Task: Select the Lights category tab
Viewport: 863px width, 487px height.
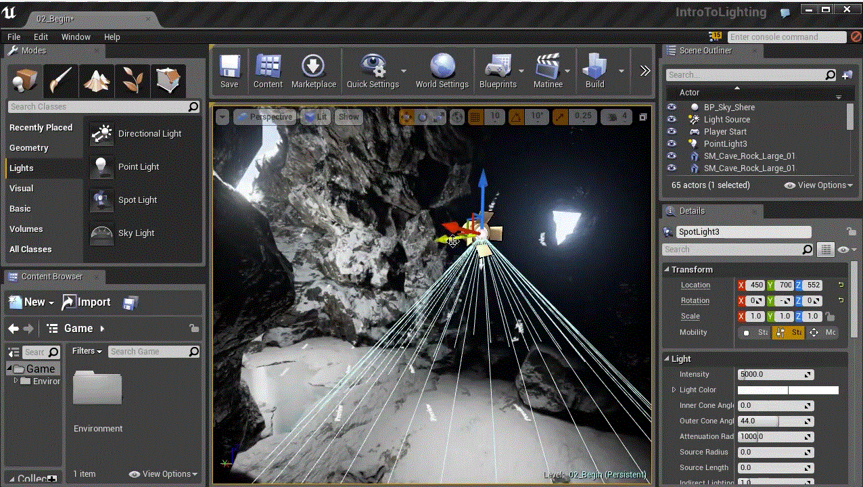Action: coord(43,168)
